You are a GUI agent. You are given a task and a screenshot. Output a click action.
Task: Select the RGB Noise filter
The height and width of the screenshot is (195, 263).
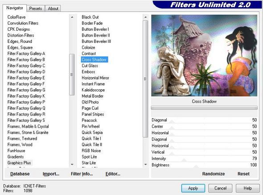[x=91, y=151]
